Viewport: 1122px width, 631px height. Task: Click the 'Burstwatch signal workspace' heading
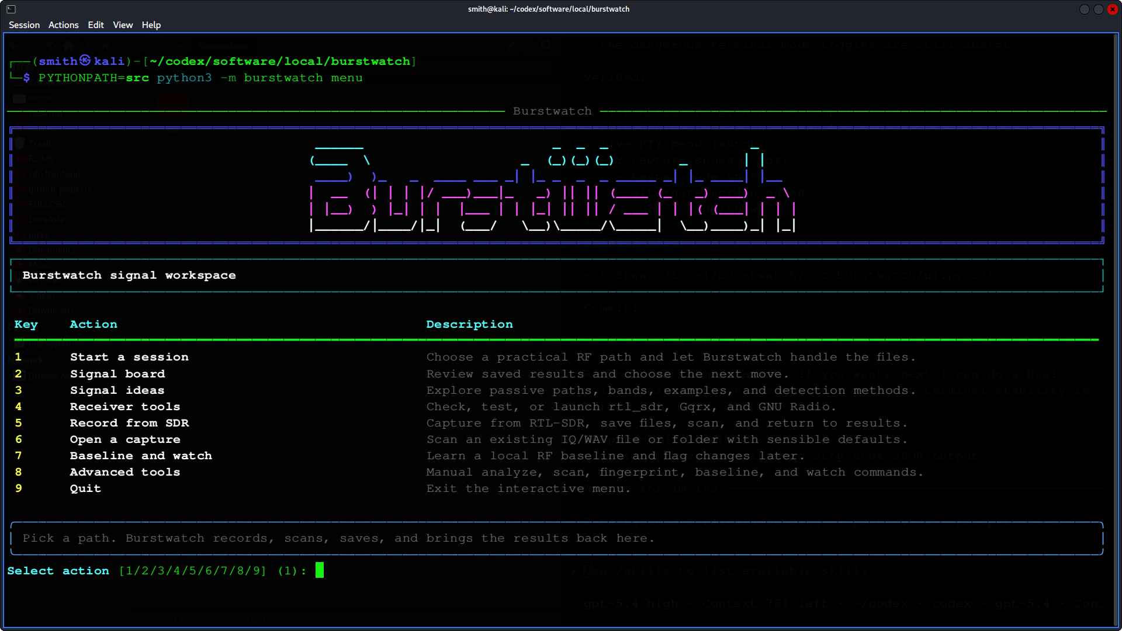coord(129,275)
